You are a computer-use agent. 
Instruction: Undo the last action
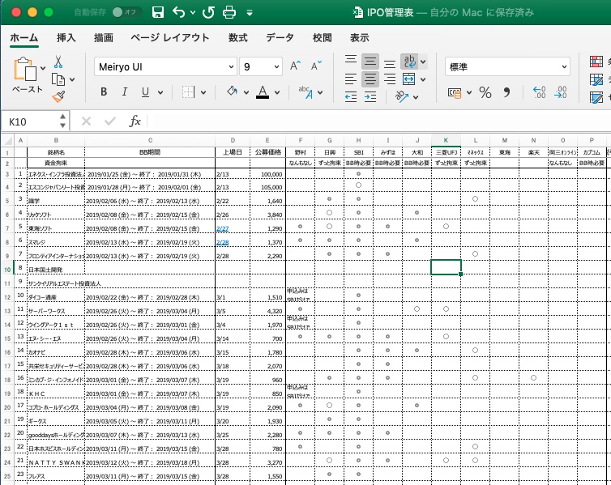click(x=178, y=12)
